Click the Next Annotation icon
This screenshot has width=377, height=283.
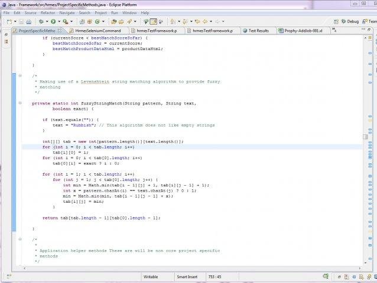click(173, 22)
